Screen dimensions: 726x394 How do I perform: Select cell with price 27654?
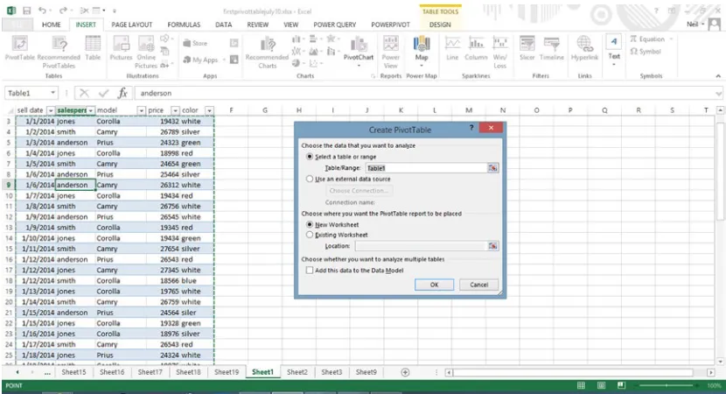point(163,249)
